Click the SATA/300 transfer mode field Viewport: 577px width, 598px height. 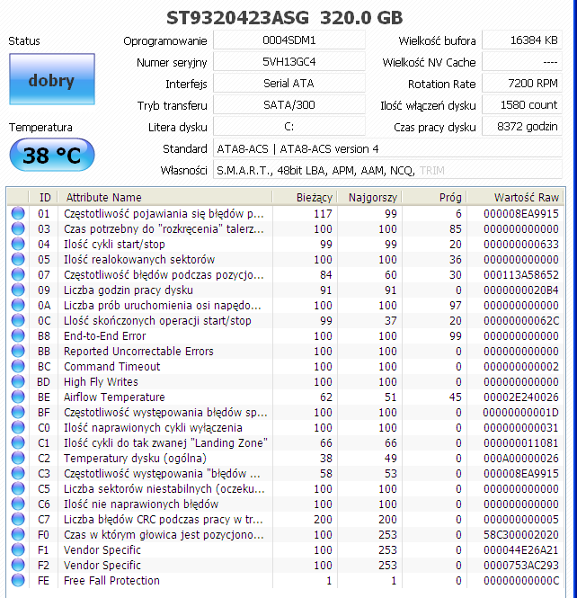pyautogui.click(x=289, y=105)
